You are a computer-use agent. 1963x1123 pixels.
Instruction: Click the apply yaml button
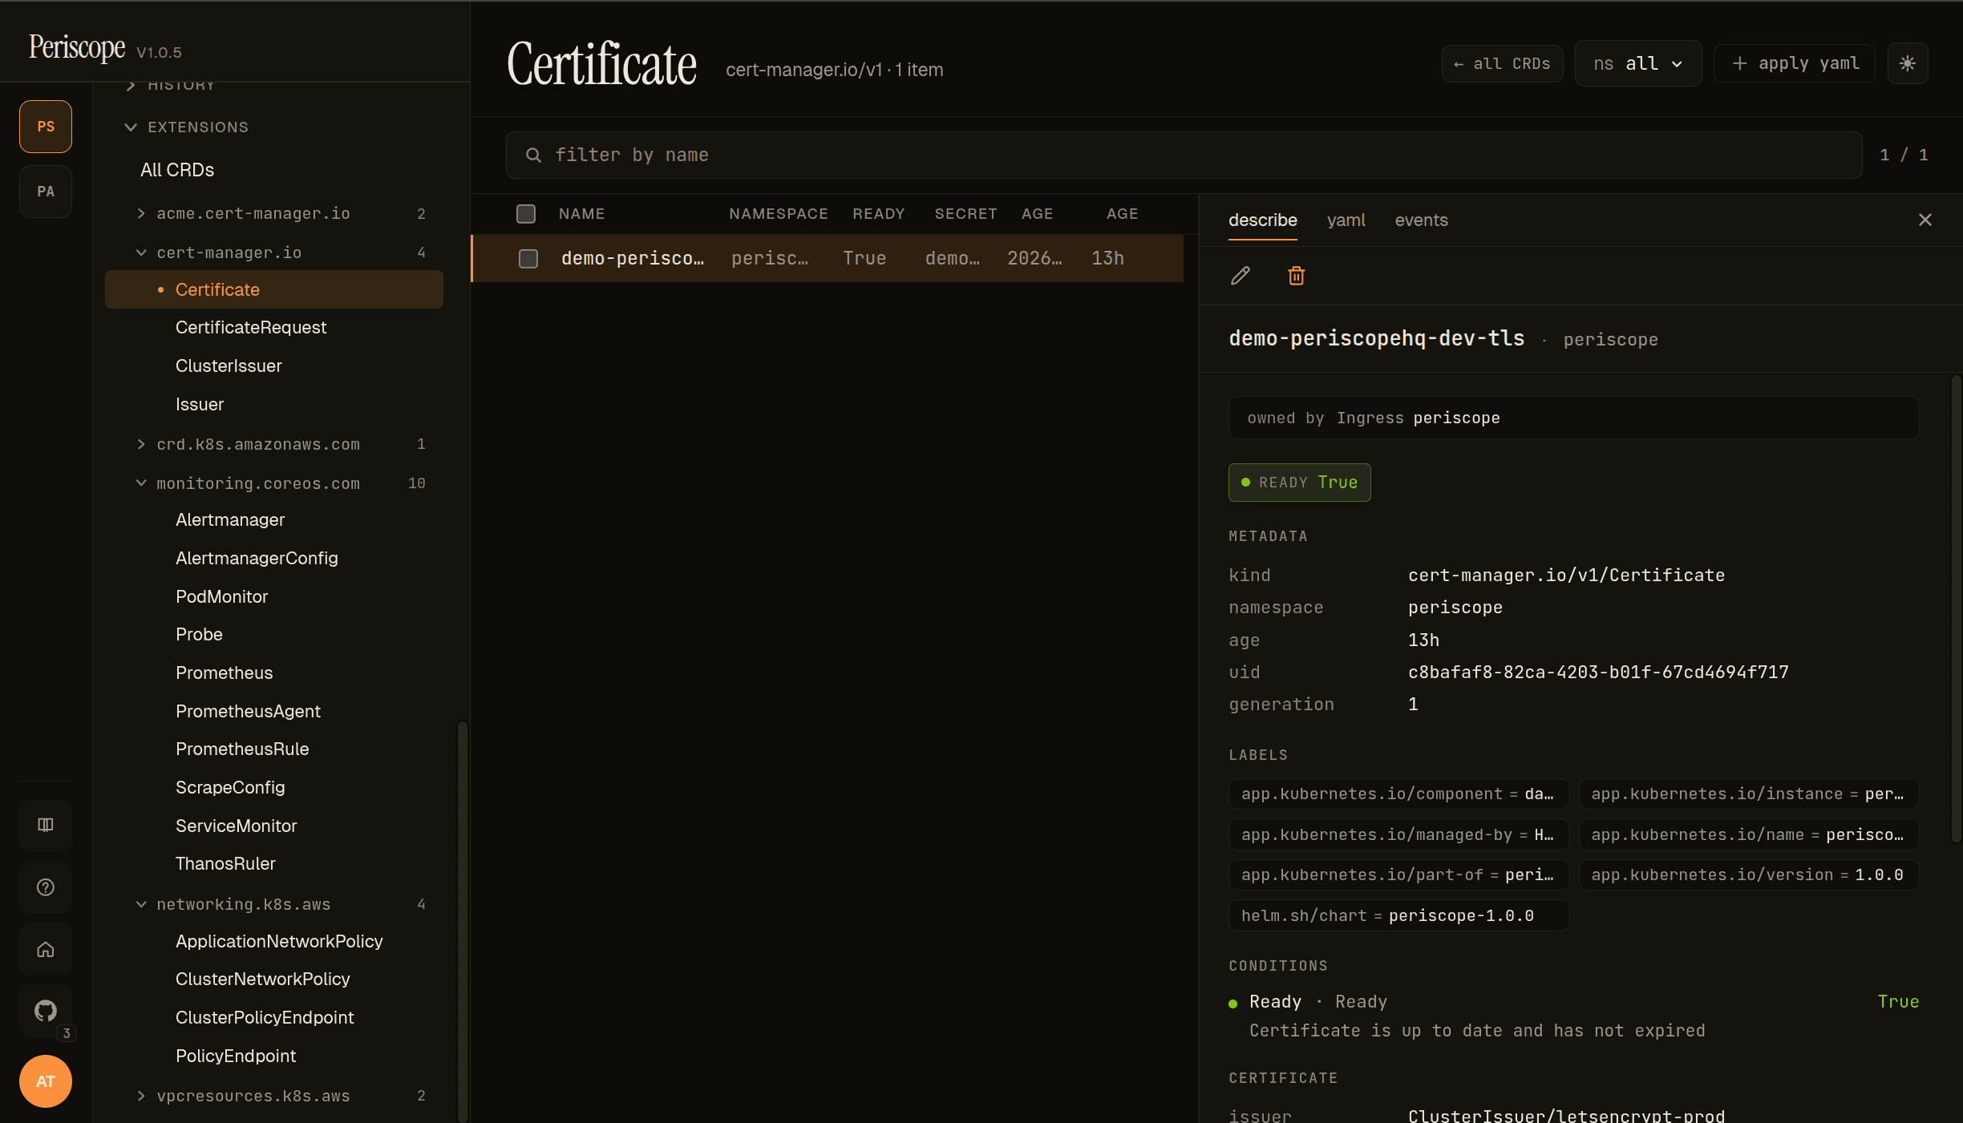tap(1795, 63)
